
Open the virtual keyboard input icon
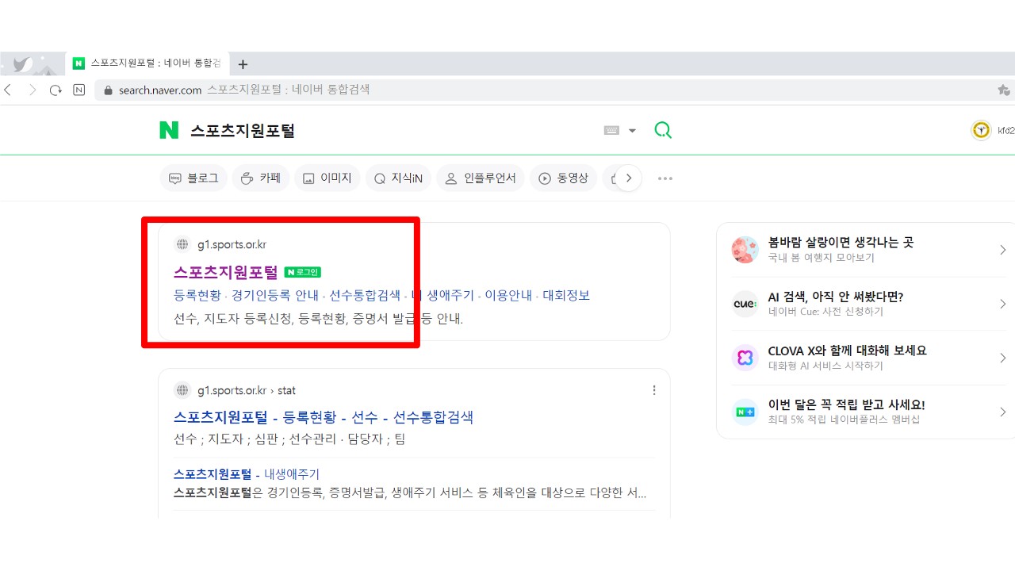[x=611, y=131]
